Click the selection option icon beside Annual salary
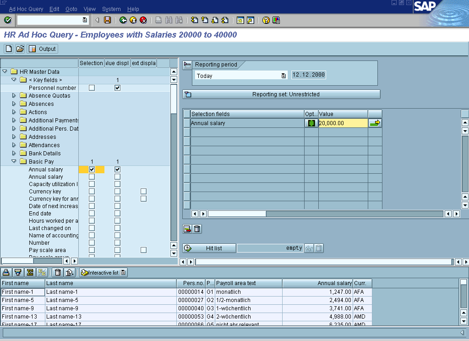Viewport: 469px width, 341px height. (x=311, y=123)
